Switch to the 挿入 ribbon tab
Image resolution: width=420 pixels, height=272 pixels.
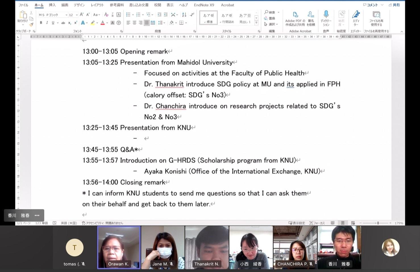52,5
